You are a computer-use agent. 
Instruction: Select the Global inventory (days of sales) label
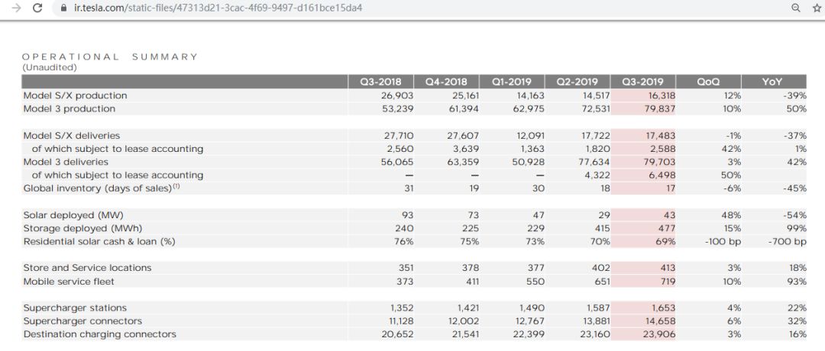coord(102,188)
